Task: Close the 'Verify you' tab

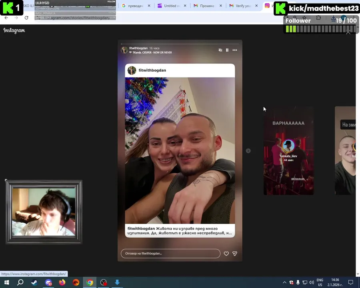Action: 256,6
